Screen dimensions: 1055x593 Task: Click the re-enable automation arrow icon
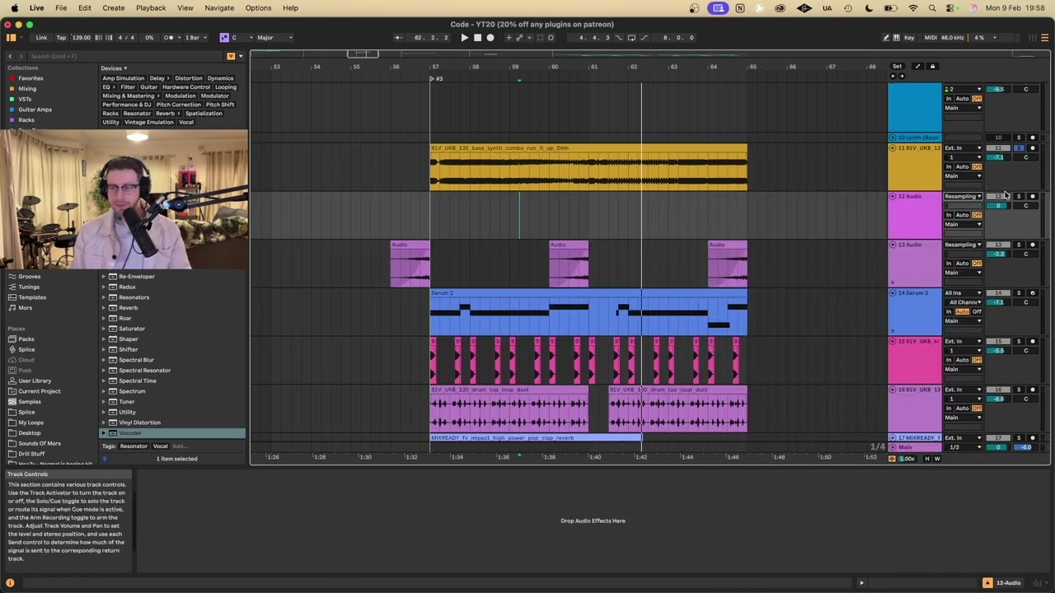[x=530, y=37]
